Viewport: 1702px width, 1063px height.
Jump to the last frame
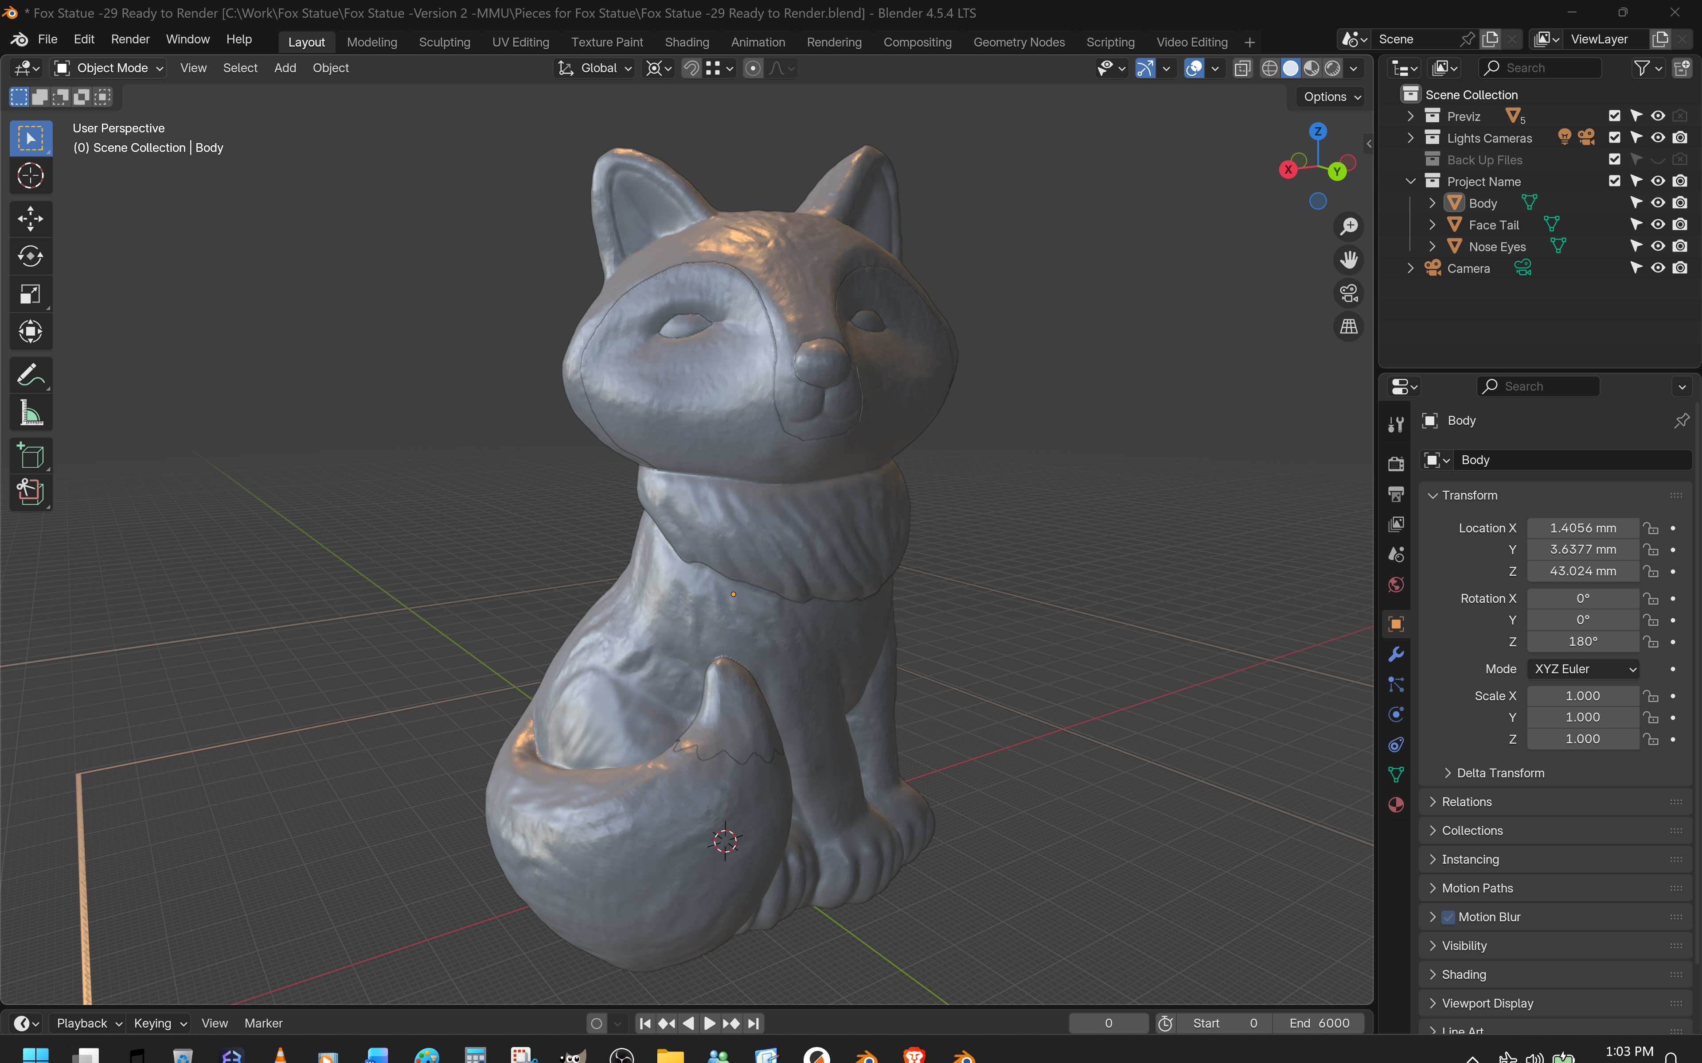753,1024
